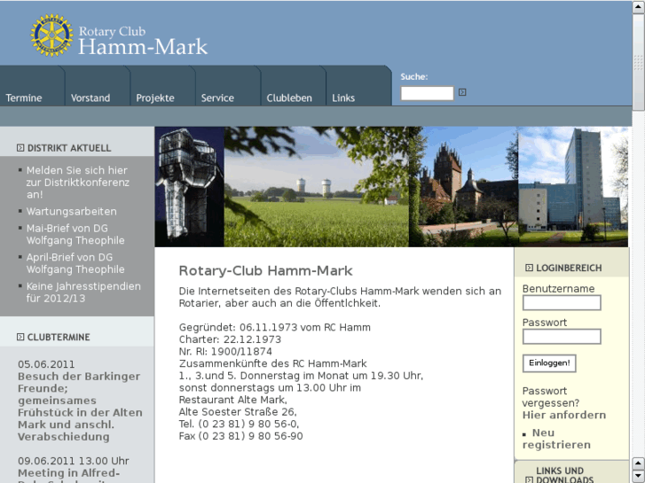Click the text Nr. RI: 1900/11874
Viewport: 645px width, 483px height.
click(225, 352)
